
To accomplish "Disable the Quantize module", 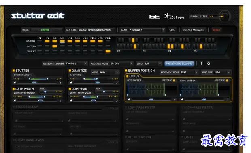I will click(x=70, y=71).
